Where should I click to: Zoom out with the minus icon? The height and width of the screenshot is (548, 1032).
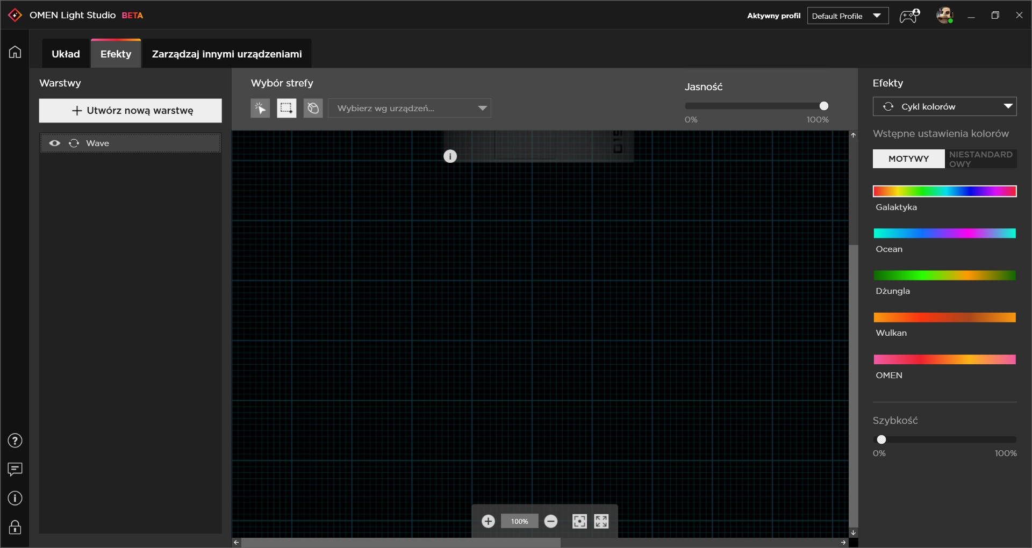[551, 521]
